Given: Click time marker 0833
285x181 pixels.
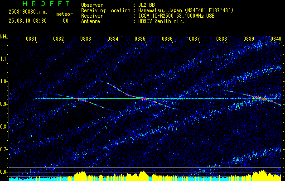Looking at the screenshot, I should pyautogui.click(x=86, y=39).
